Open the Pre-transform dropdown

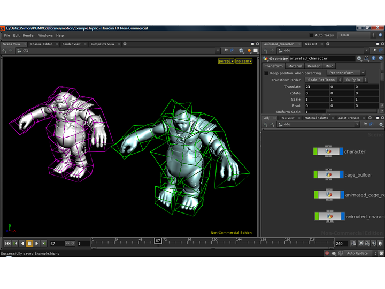(346, 73)
